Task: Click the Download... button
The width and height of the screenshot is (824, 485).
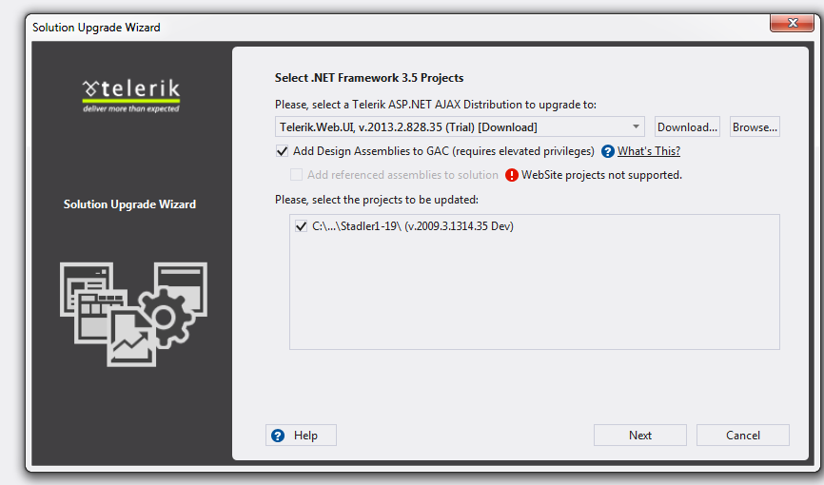Action: [687, 127]
